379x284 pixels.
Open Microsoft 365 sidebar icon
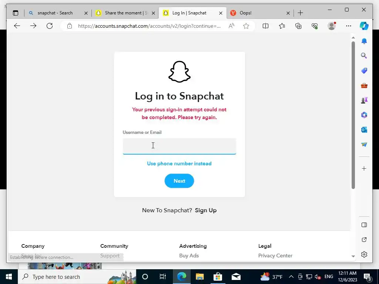[364, 115]
